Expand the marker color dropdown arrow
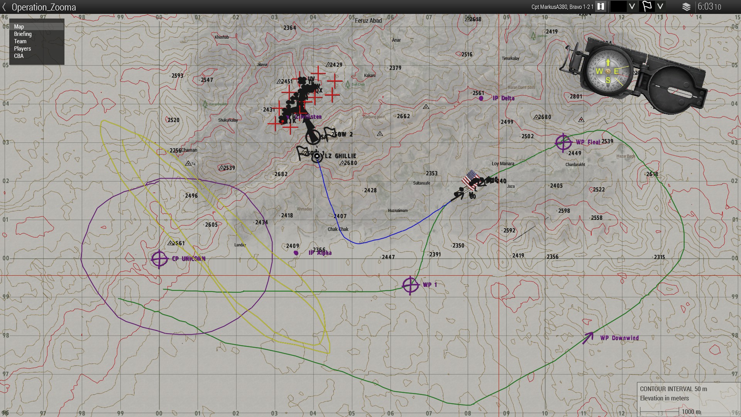Screen dimensions: 741x417 [x=632, y=7]
